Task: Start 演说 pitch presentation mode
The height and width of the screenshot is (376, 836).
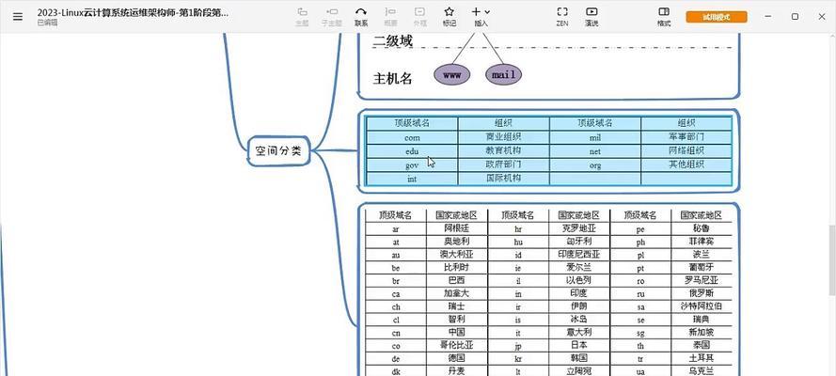Action: 592,17
